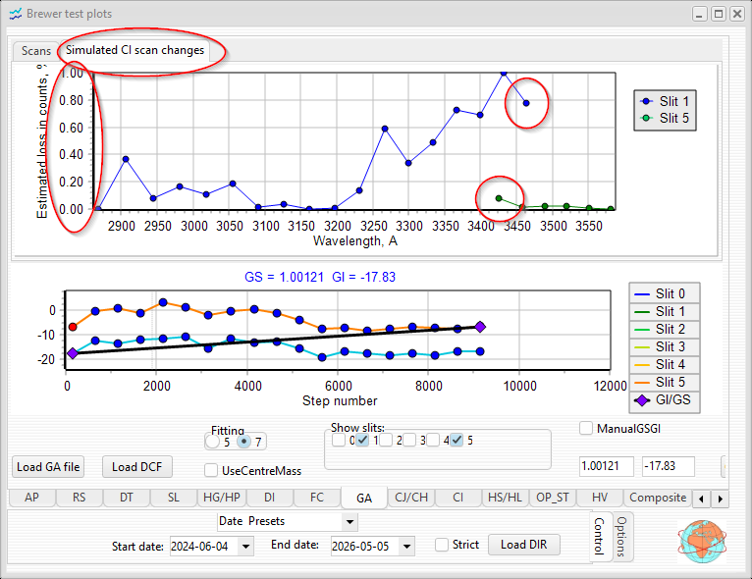The height and width of the screenshot is (579, 752).
Task: Open the DT tab
Action: [x=126, y=498]
